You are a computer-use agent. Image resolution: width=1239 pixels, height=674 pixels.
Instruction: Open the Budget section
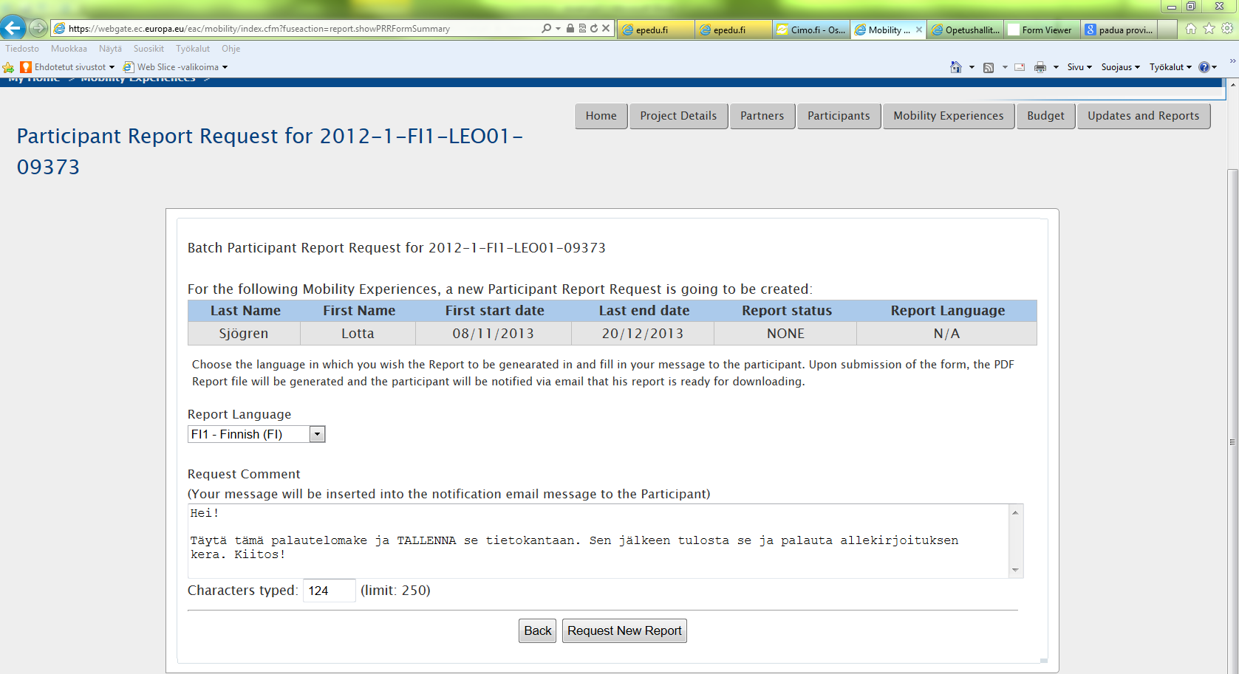coord(1045,116)
